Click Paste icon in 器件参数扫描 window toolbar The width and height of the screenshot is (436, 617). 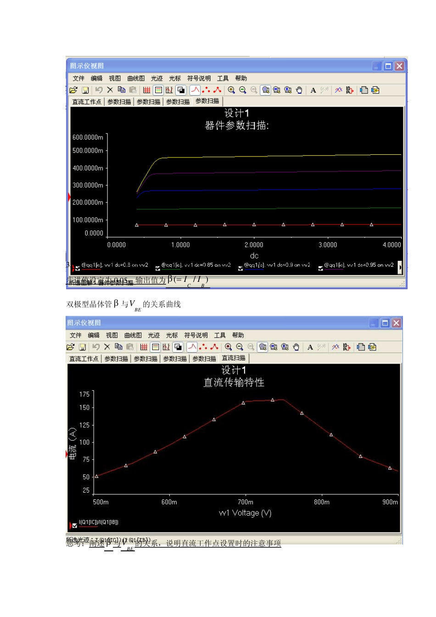[x=133, y=90]
